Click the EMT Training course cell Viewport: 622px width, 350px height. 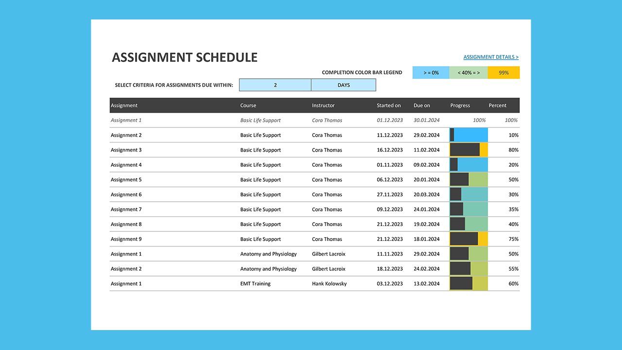pos(255,283)
